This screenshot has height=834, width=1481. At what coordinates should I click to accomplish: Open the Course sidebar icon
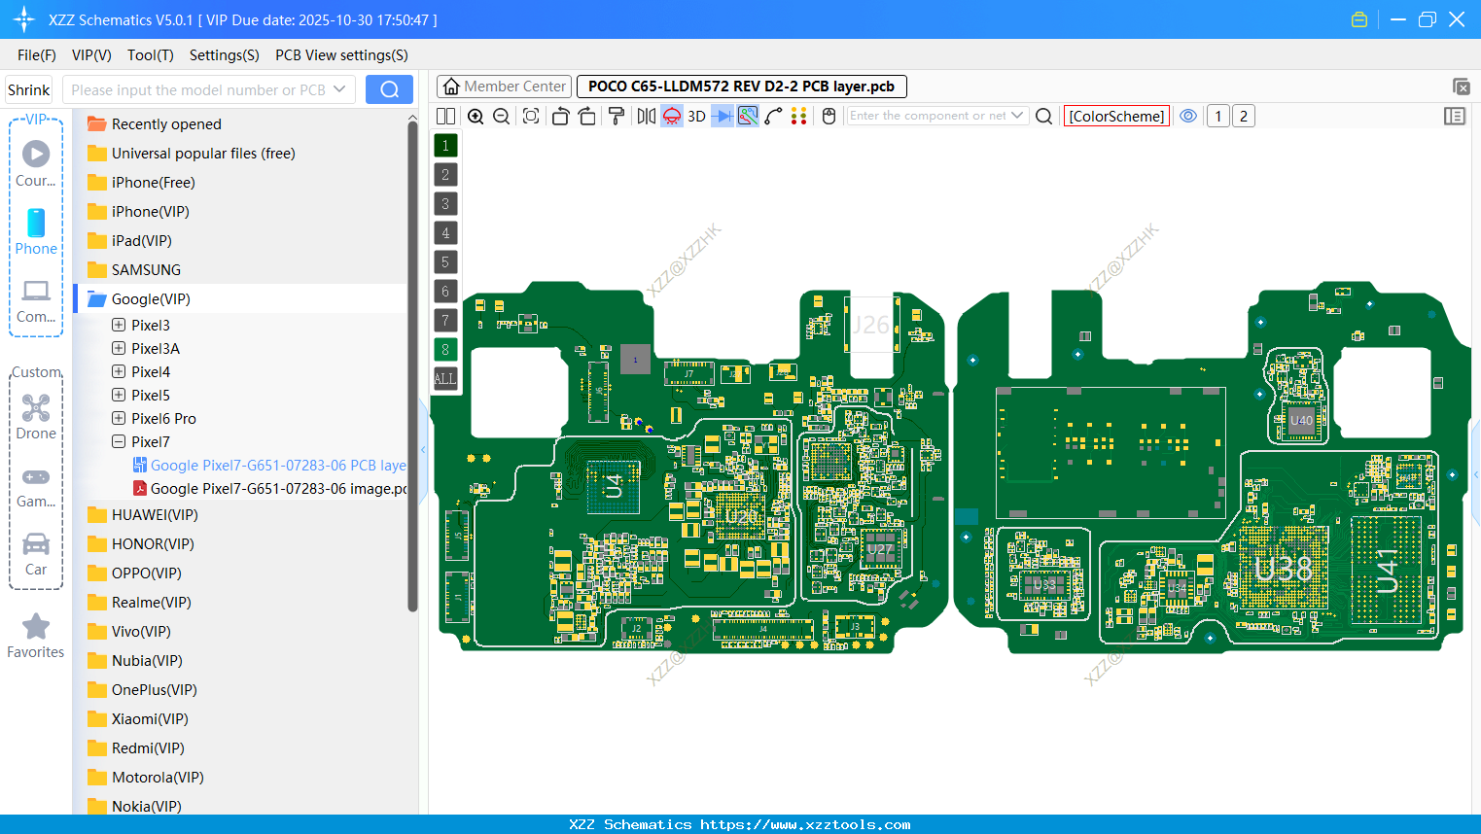click(x=36, y=163)
